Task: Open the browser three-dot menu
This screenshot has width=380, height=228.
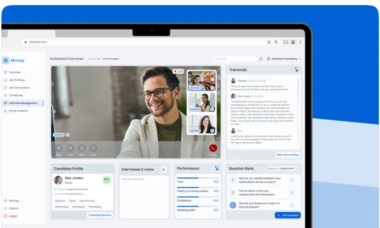Action: (x=300, y=42)
